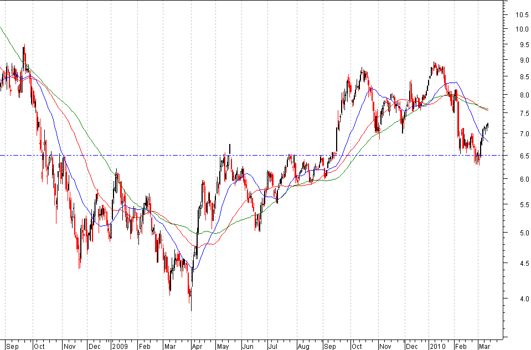The width and height of the screenshot is (531, 350).
Task: Click the 7.5 price axis value
Action: (x=524, y=114)
